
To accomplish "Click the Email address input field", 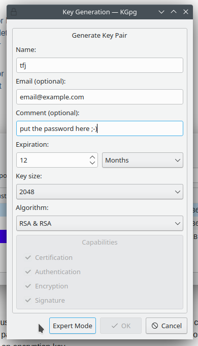I will pos(100,97).
